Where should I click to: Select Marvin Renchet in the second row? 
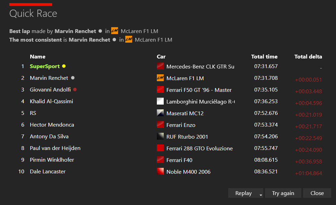[49, 78]
